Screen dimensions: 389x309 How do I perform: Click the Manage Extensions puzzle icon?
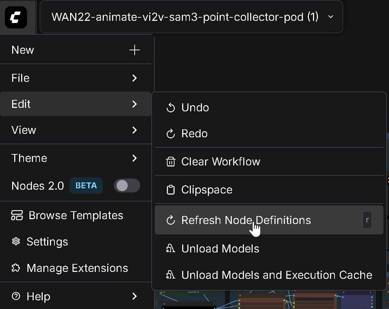[x=16, y=268]
